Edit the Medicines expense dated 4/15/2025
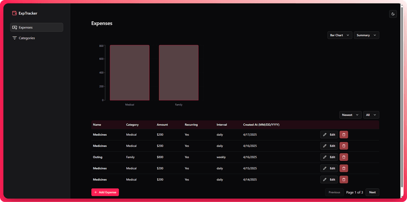The height and width of the screenshot is (202, 407). coord(329,168)
